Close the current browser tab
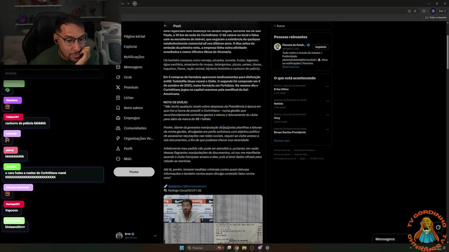449x252 pixels. (x=128, y=3)
